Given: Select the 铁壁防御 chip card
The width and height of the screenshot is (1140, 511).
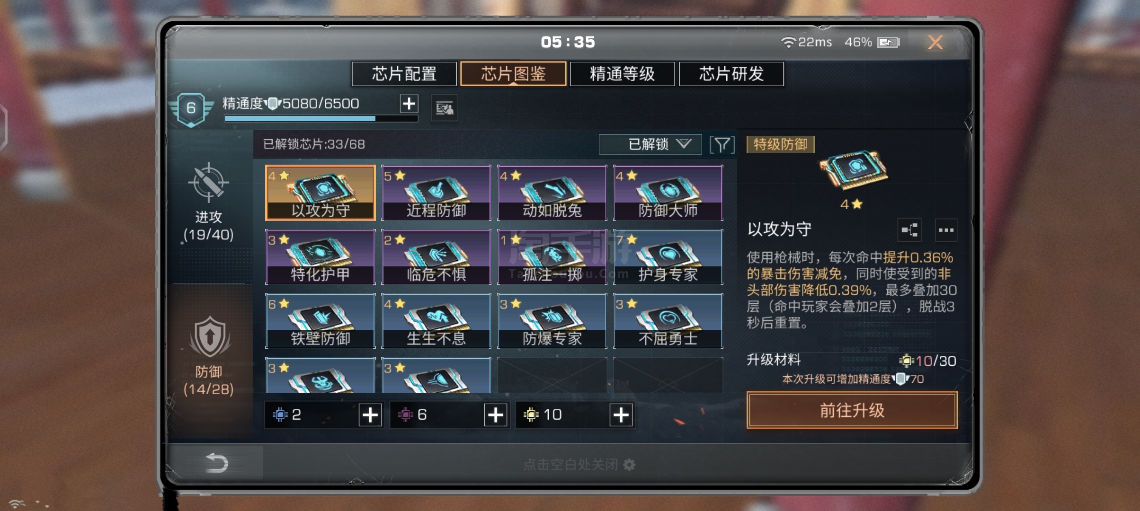Looking at the screenshot, I should point(321,321).
